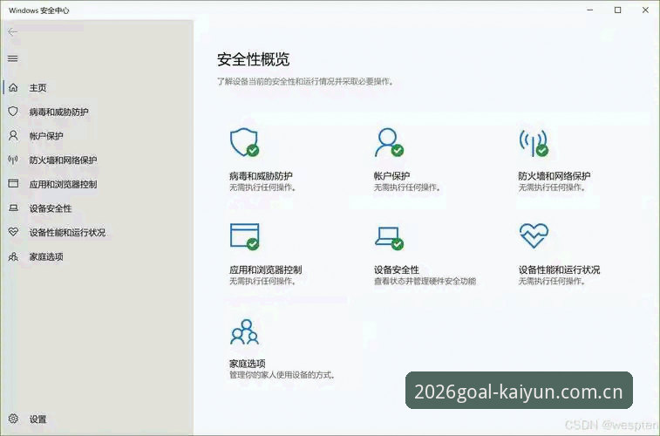Screen dimensions: 660x436
Task: Open the large 病毒和威胁防护 shield icon
Action: [x=244, y=143]
